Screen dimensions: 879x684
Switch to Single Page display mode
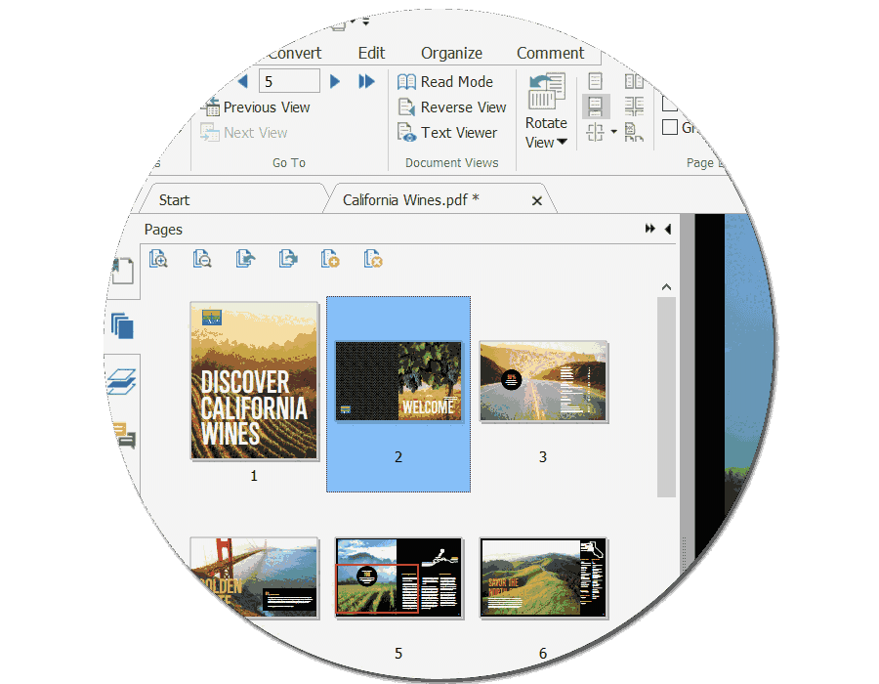pyautogui.click(x=595, y=81)
